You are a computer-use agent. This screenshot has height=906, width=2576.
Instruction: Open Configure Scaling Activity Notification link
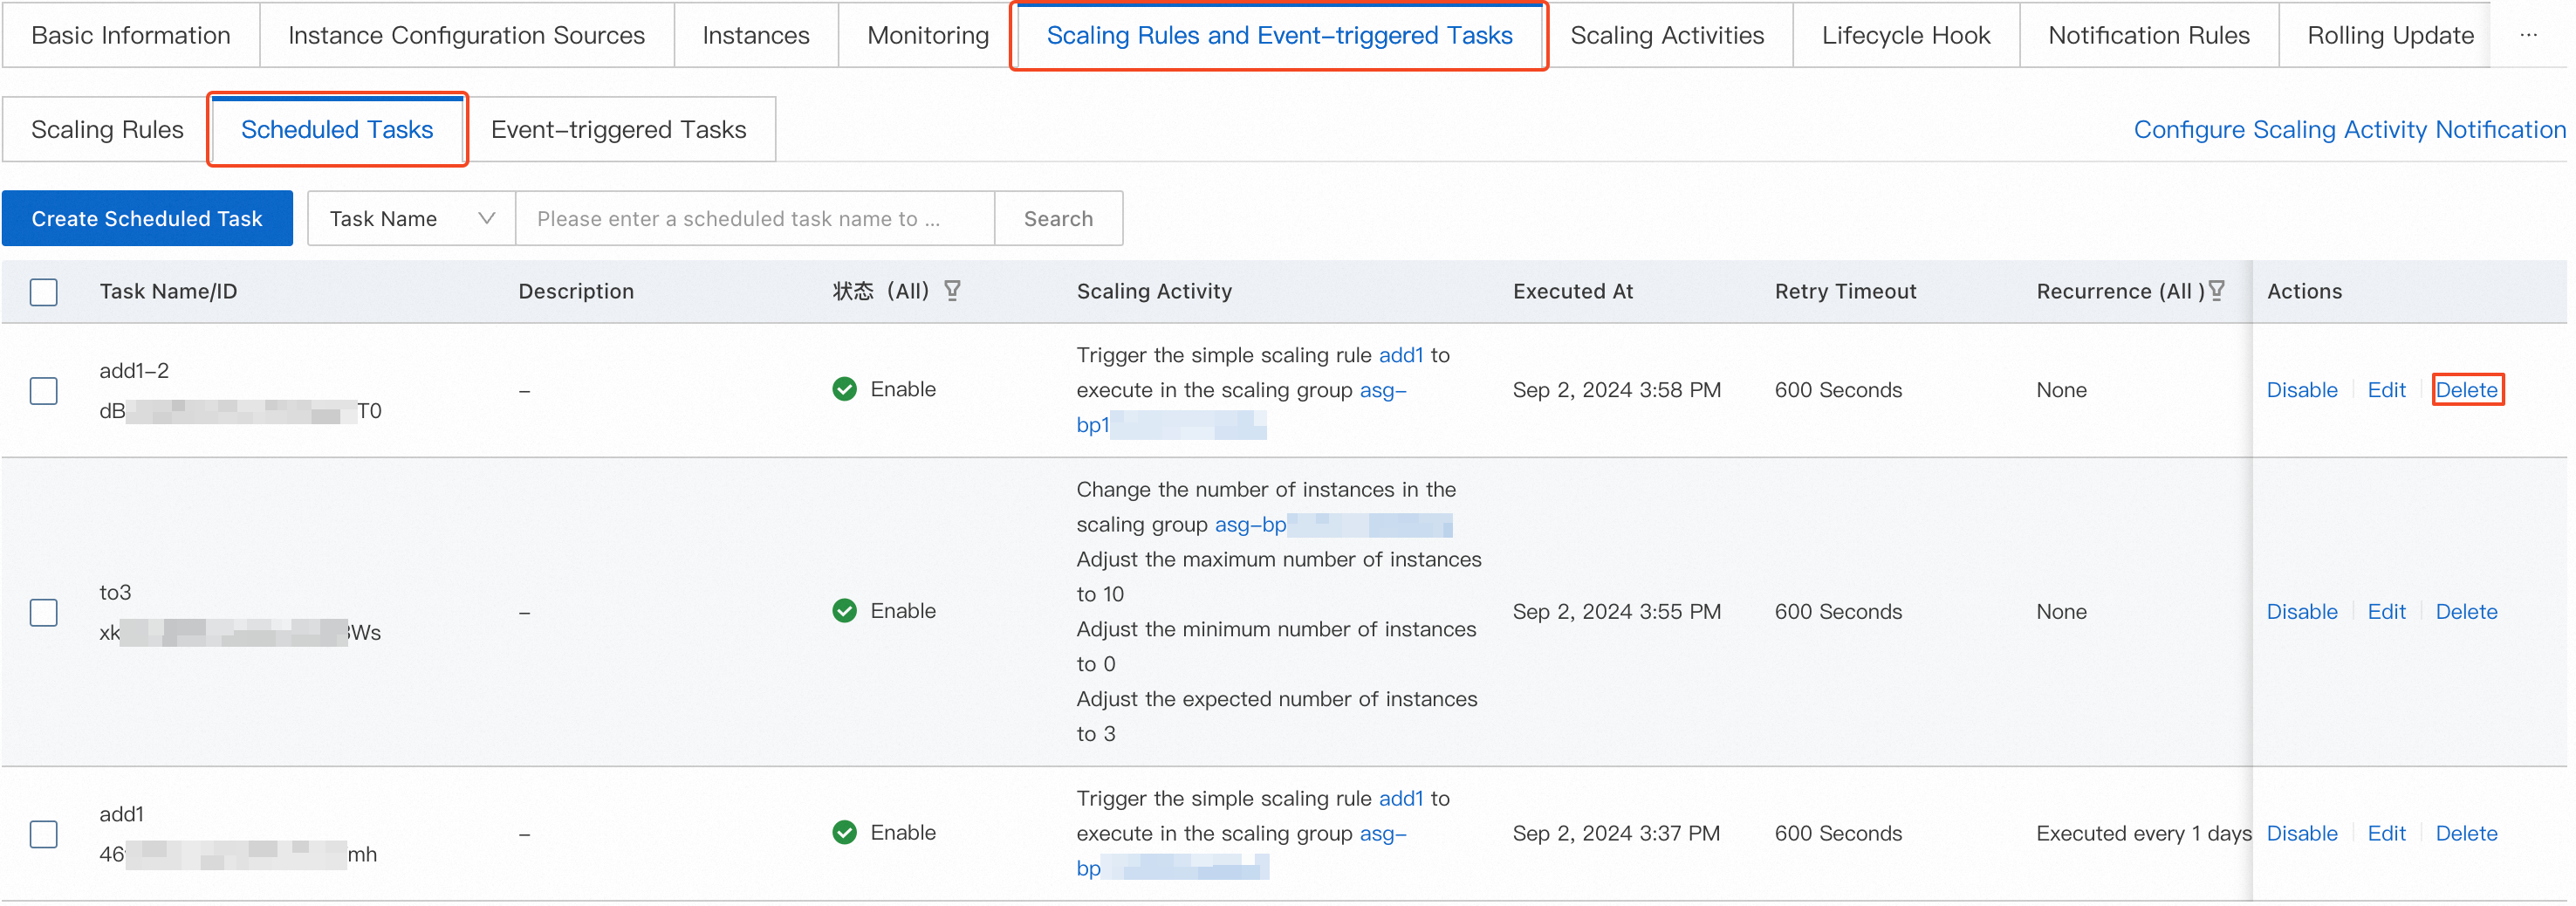point(2349,129)
